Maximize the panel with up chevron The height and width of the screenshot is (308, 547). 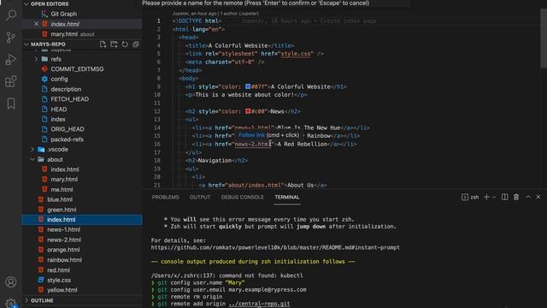tap(528, 197)
